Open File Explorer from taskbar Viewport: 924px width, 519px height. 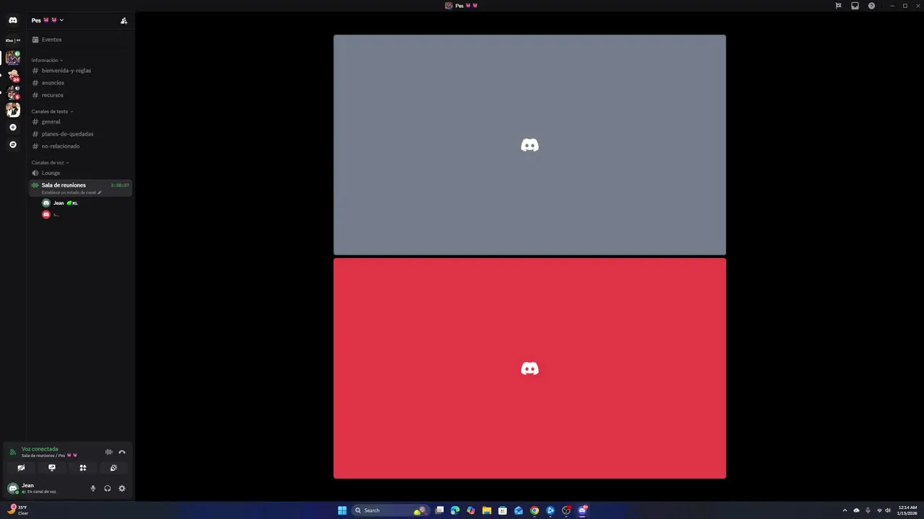coord(487,510)
